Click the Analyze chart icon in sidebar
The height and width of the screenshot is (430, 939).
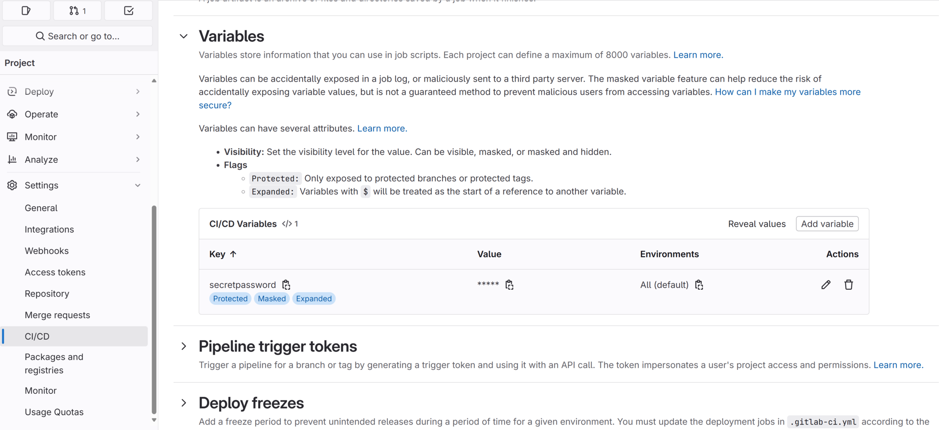12,159
